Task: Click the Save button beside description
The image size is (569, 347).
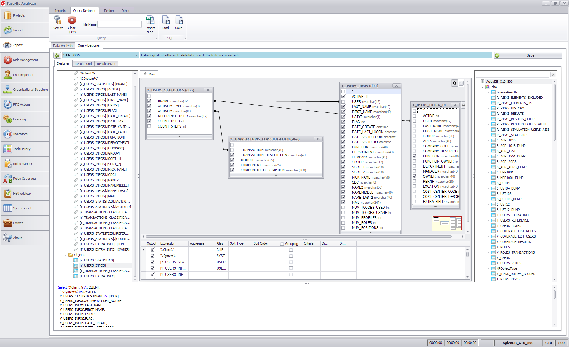Action: coord(528,55)
